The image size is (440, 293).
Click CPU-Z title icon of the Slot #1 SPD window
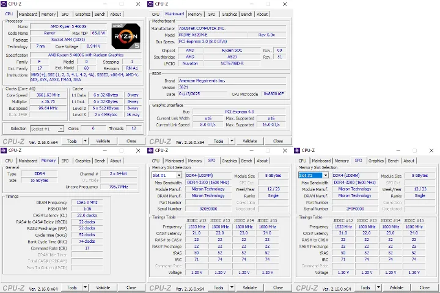click(x=151, y=150)
